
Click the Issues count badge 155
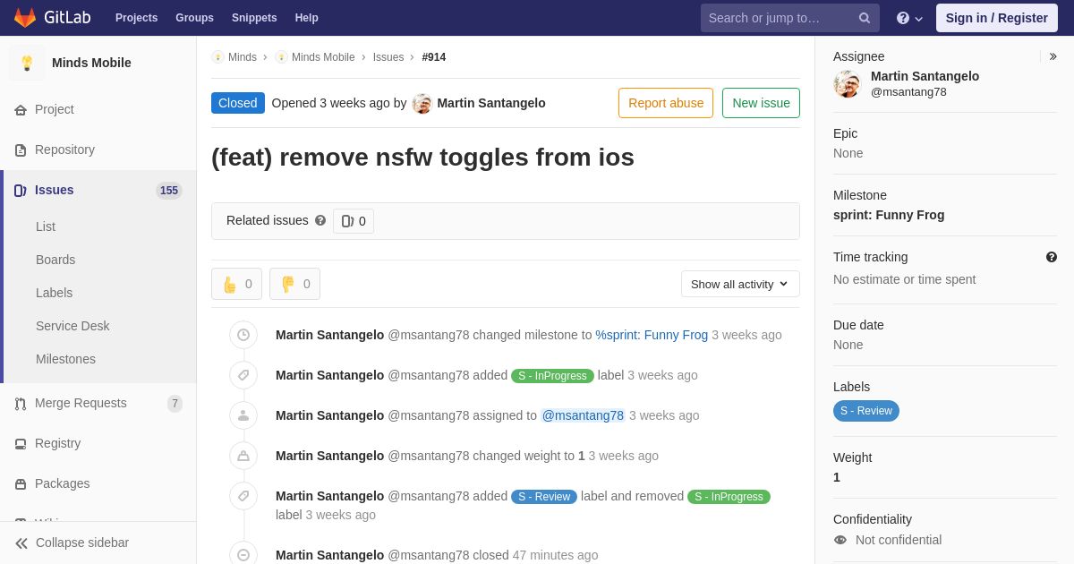[169, 191]
